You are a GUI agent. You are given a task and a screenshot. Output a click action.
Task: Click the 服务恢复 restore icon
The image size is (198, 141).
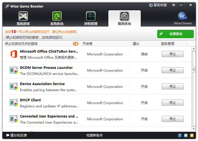coord(151,6)
